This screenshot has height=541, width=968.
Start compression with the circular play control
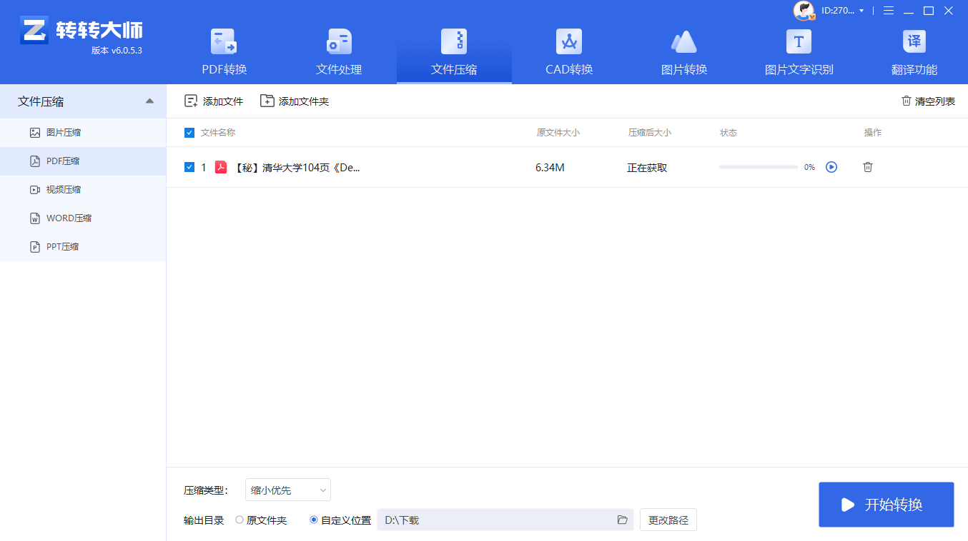pyautogui.click(x=831, y=167)
